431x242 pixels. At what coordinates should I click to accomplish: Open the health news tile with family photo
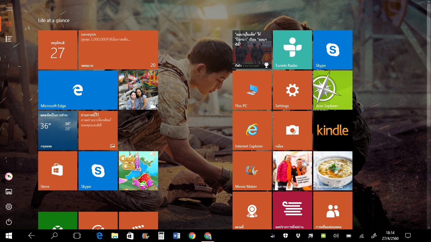click(292, 171)
